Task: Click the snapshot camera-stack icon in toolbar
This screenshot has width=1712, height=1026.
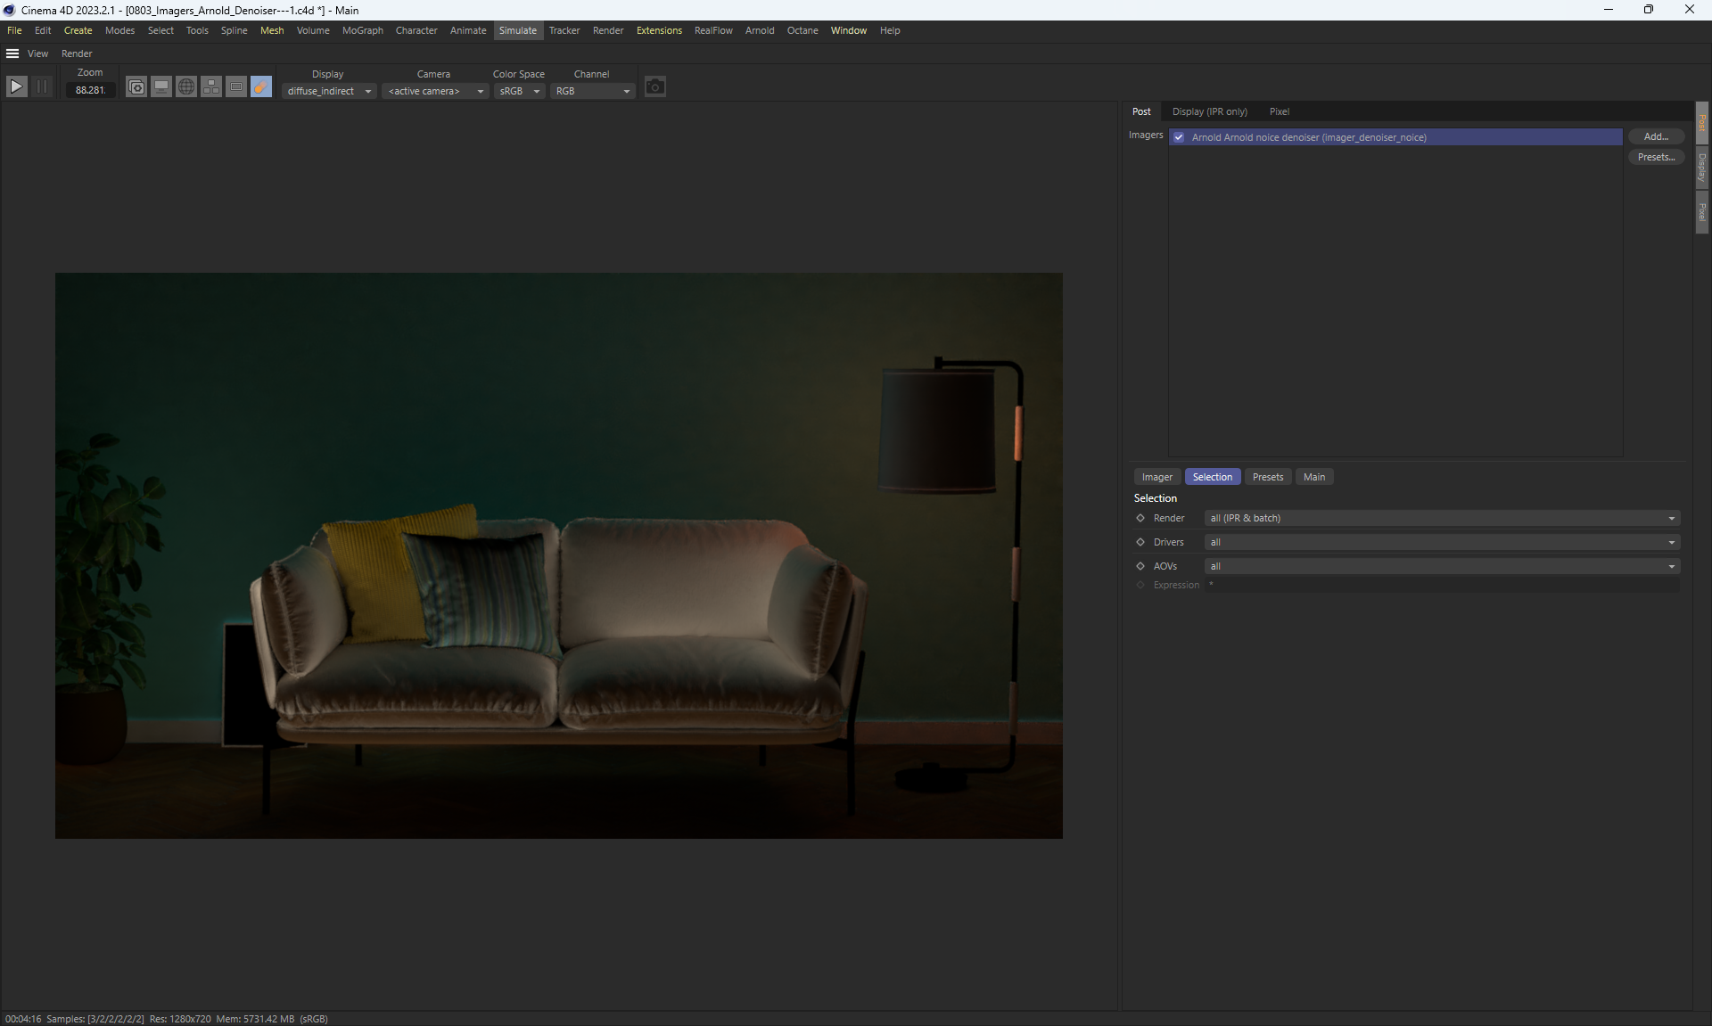Action: click(136, 86)
